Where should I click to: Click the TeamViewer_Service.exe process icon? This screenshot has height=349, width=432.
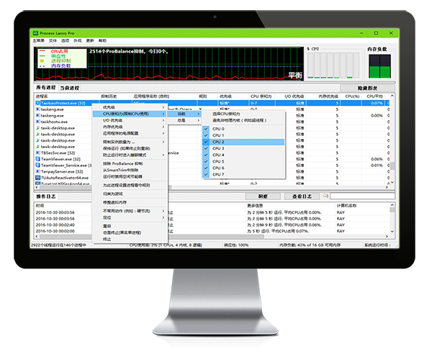pos(38,166)
